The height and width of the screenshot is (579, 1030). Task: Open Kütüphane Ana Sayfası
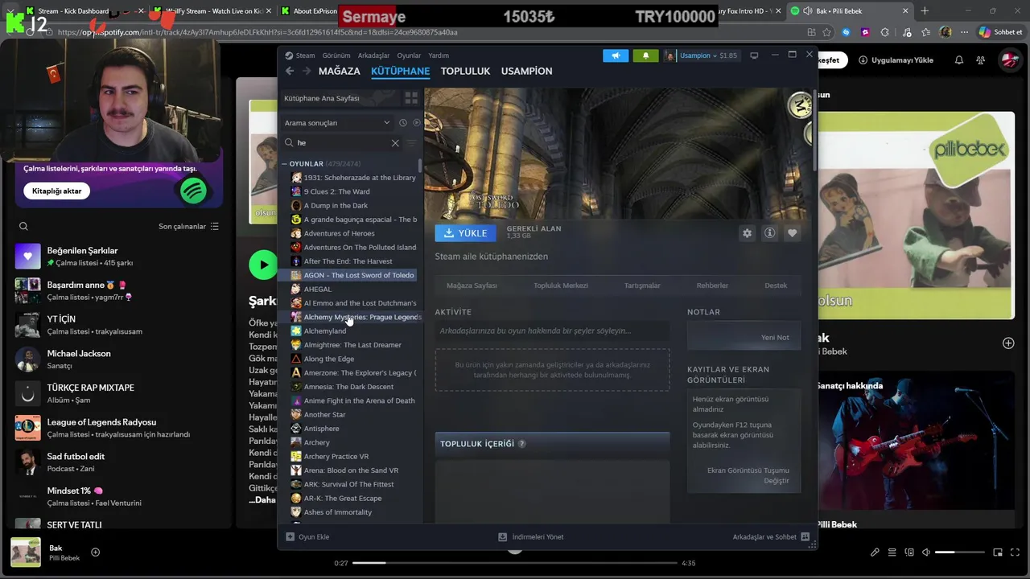point(339,98)
